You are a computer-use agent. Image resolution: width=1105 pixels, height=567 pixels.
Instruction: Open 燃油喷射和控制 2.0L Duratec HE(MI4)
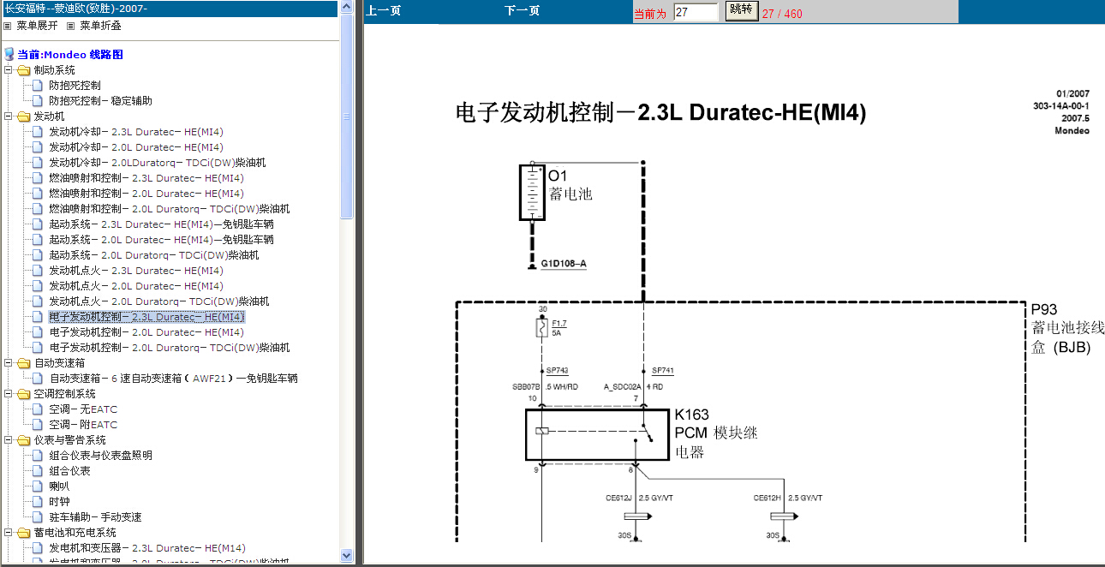(146, 194)
